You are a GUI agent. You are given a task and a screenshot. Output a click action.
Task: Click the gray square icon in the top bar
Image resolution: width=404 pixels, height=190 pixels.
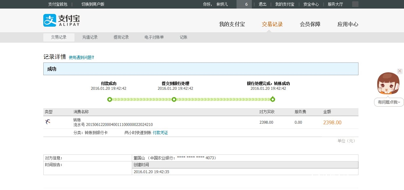(355, 4)
